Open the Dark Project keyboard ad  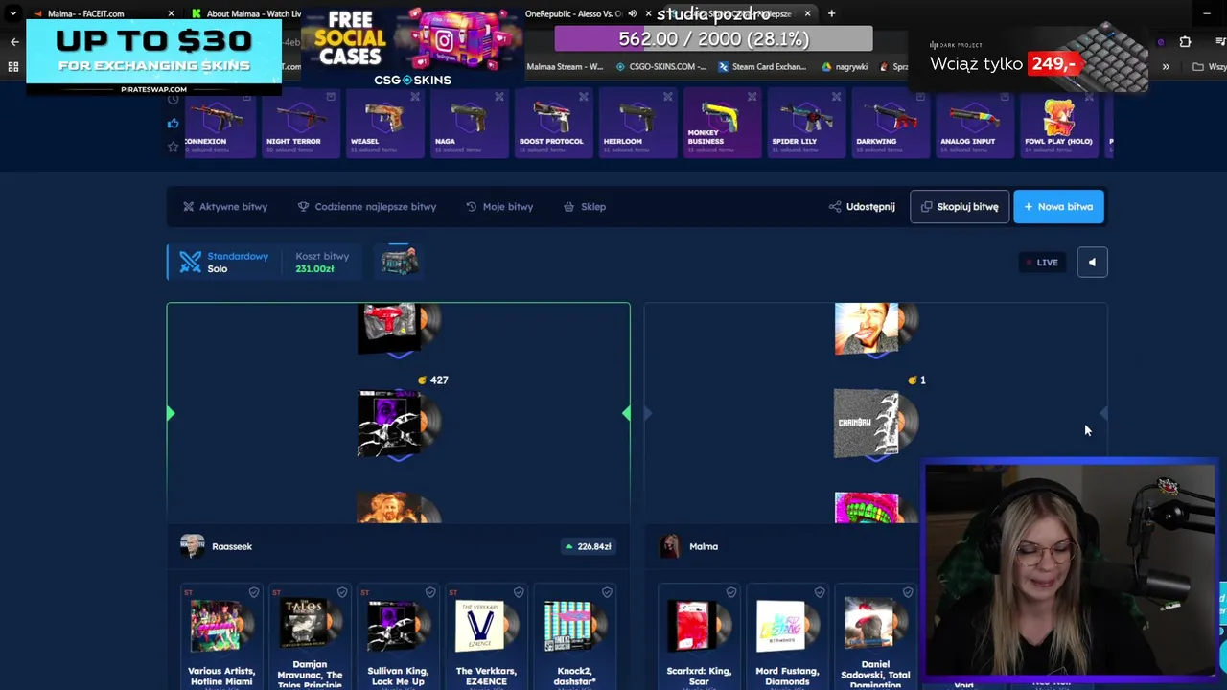(x=1029, y=57)
